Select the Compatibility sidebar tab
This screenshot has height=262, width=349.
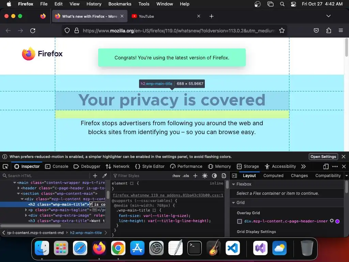tap(328, 176)
